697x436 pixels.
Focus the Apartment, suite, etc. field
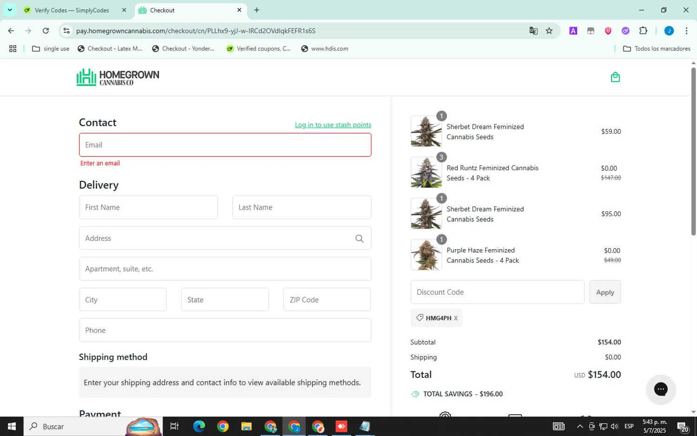point(225,269)
